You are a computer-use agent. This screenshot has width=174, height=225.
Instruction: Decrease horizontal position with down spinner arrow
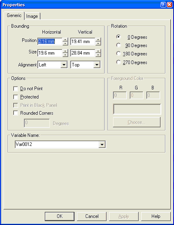65,43
